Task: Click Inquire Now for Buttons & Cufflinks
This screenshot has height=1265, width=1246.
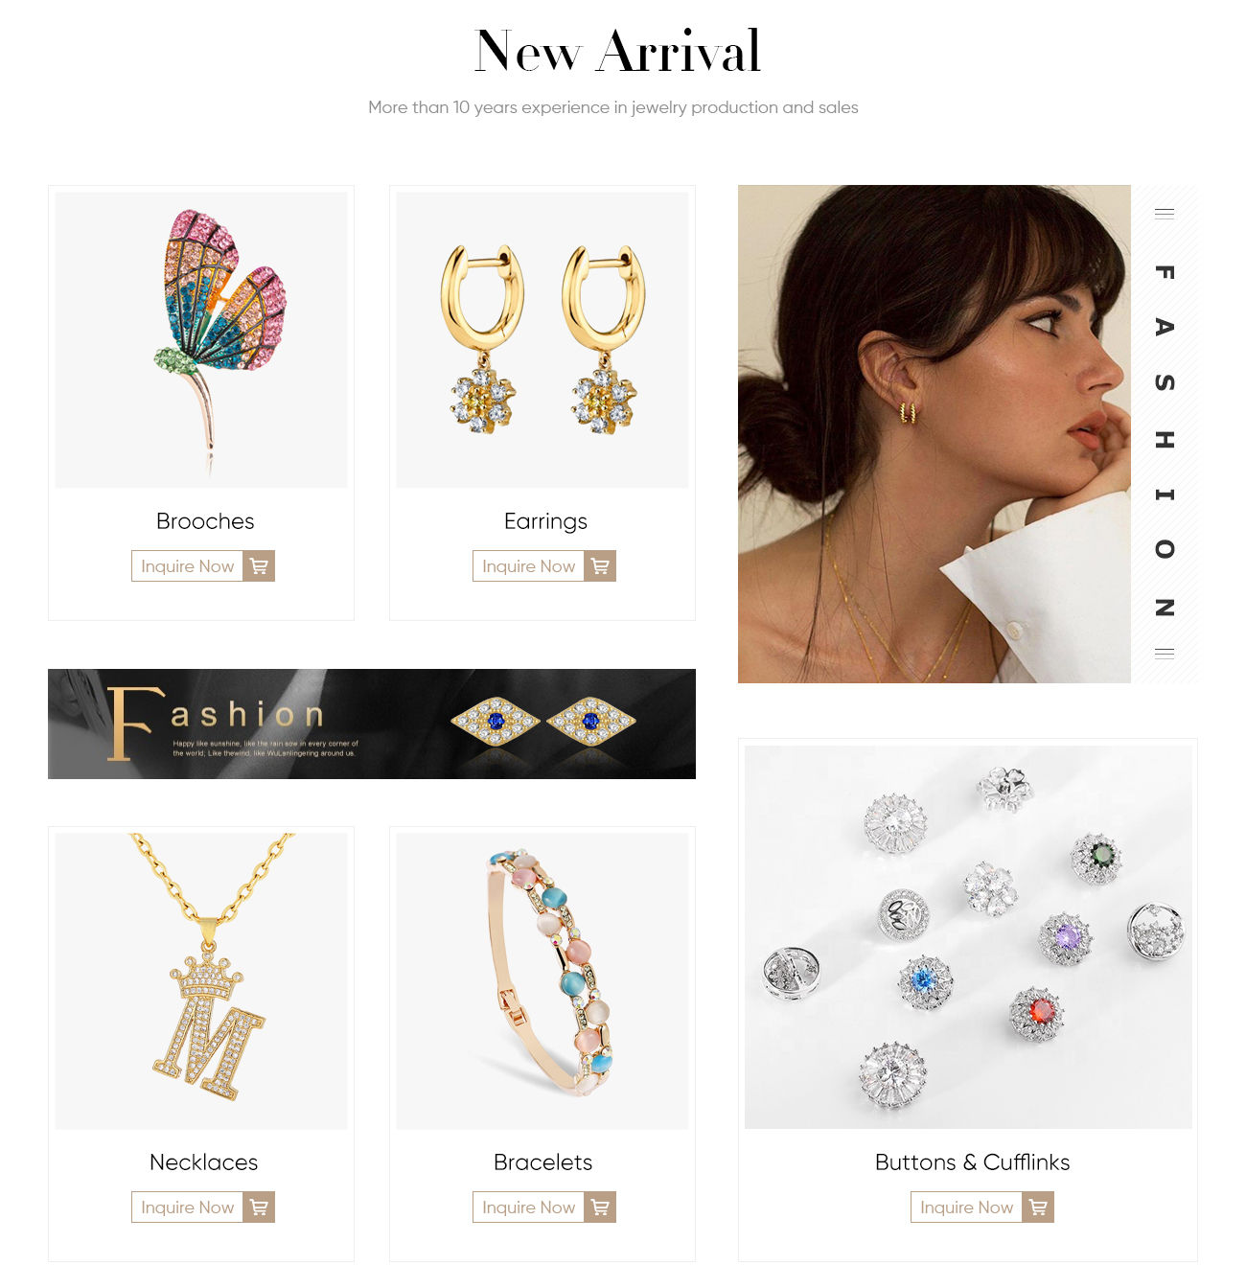Action: 967,1207
